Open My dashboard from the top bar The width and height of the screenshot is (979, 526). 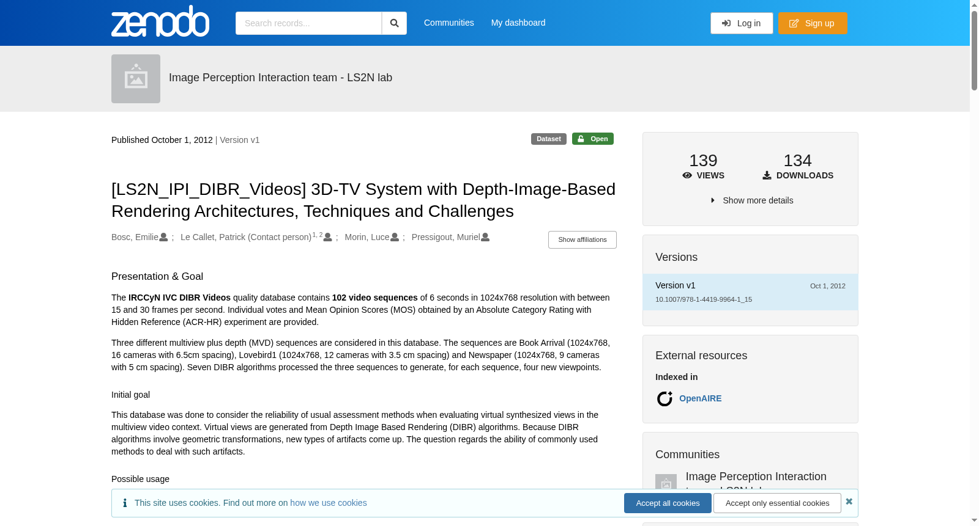[518, 23]
